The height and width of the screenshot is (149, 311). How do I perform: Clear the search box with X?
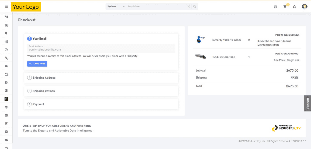pos(189,6)
